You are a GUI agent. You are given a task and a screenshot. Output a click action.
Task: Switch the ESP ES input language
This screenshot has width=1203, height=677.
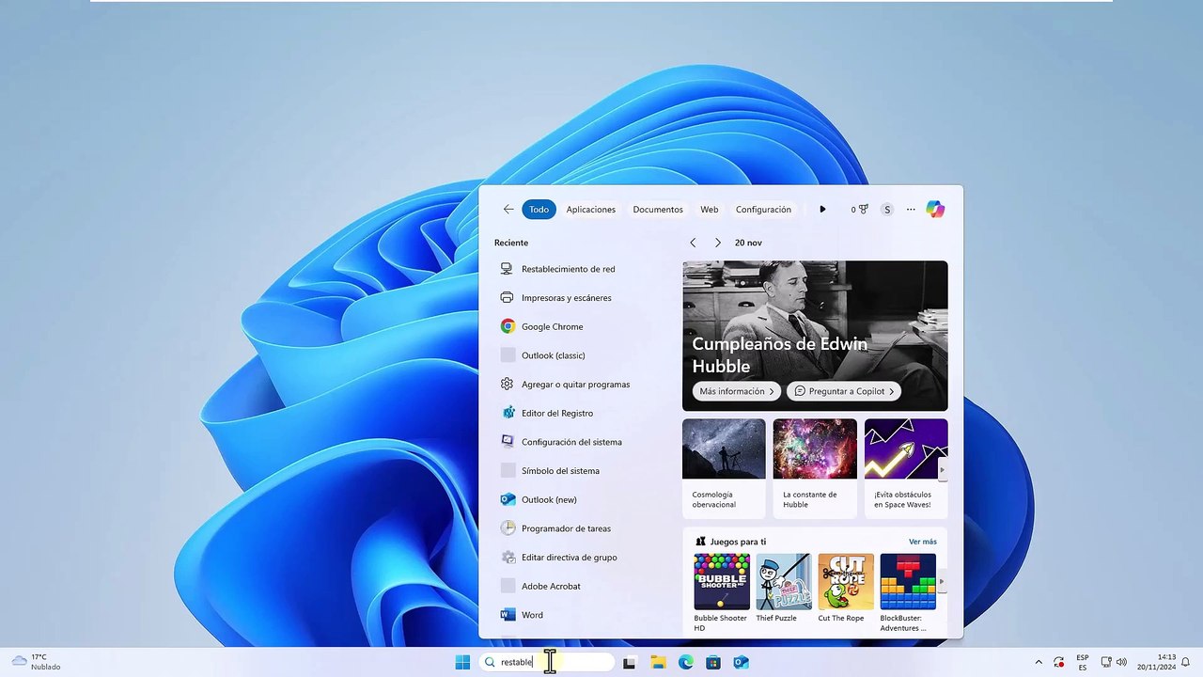click(1083, 662)
